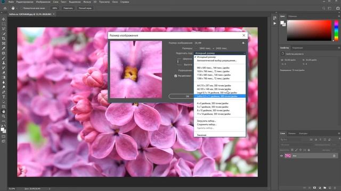Choose the 11 x 14 inches preset
This screenshot has height=191, width=341.
coord(220,114)
